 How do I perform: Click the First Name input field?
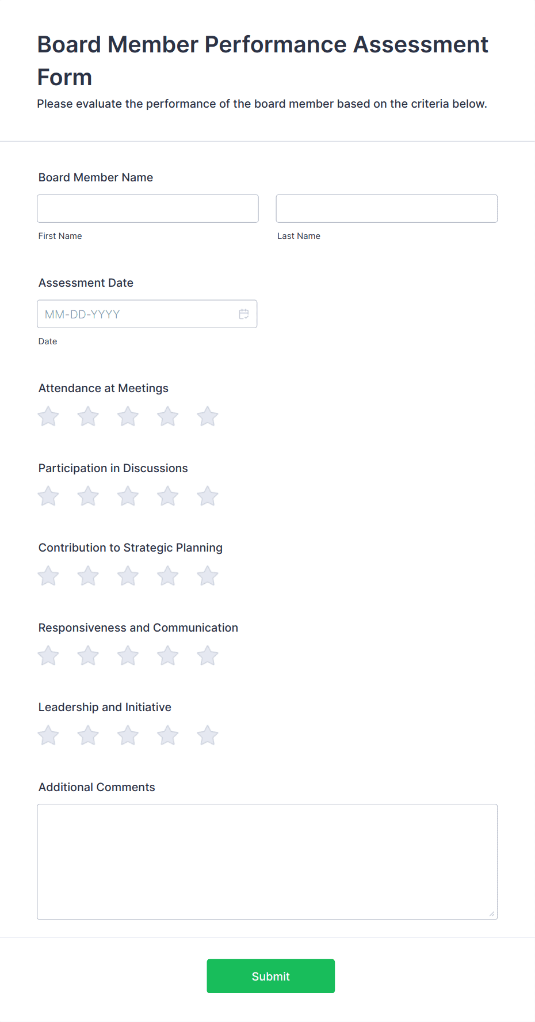[x=148, y=208]
